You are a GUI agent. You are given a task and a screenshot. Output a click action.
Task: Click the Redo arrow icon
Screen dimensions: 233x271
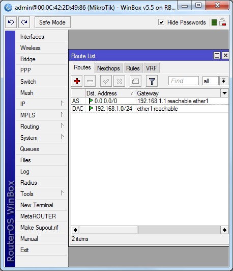(24, 22)
